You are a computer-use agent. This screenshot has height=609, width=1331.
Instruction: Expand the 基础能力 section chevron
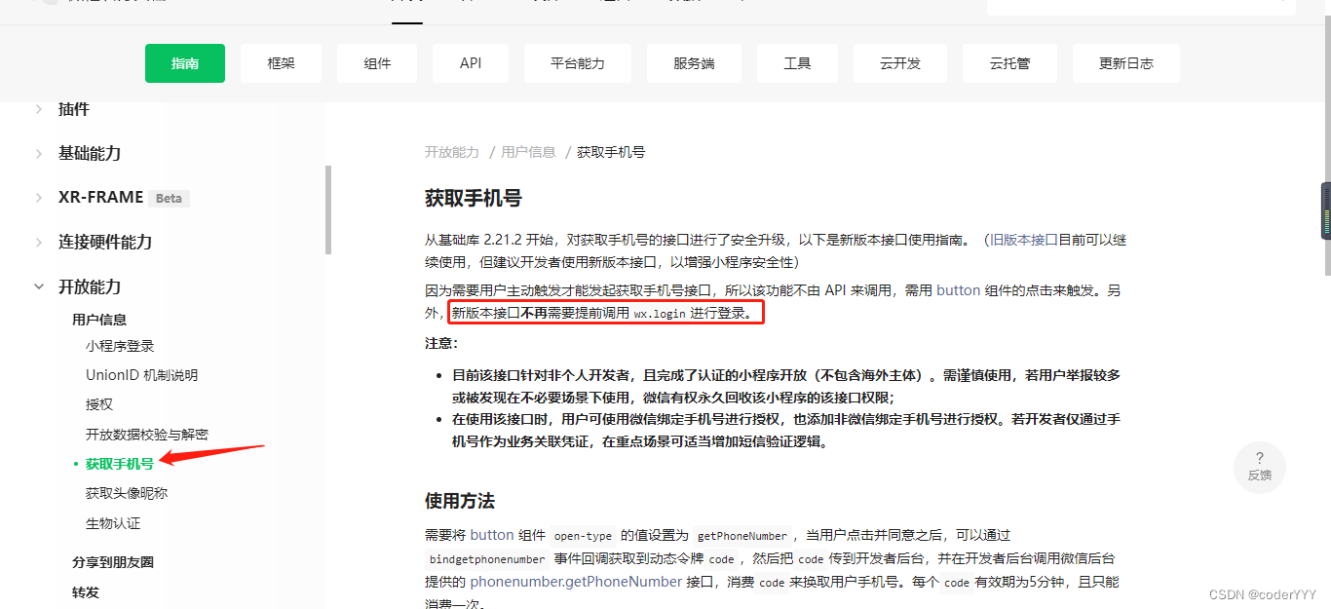(x=39, y=153)
